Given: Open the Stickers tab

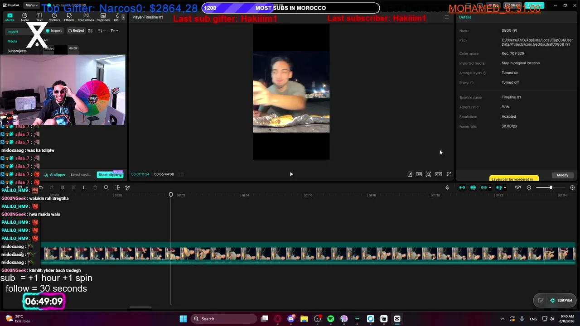Looking at the screenshot, I should point(54,17).
